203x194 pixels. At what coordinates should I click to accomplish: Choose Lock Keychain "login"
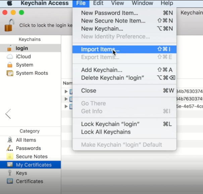click(124, 124)
